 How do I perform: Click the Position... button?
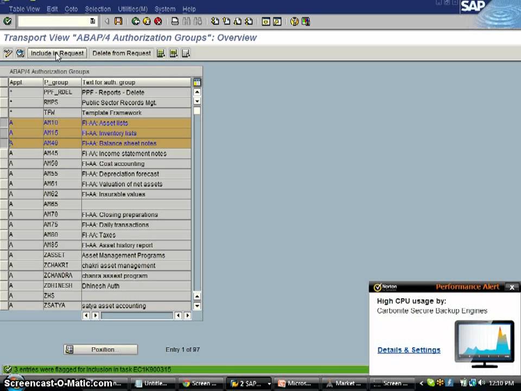pos(101,349)
